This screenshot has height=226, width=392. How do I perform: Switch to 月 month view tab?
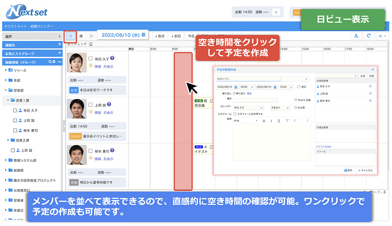91,36
